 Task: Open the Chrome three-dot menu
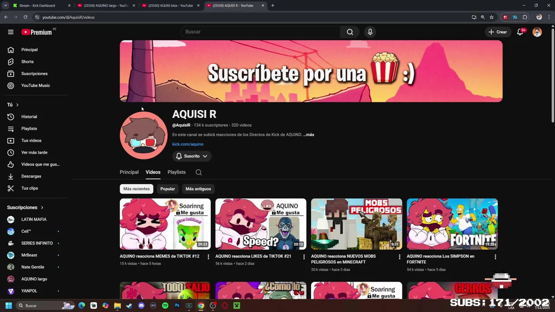point(548,17)
